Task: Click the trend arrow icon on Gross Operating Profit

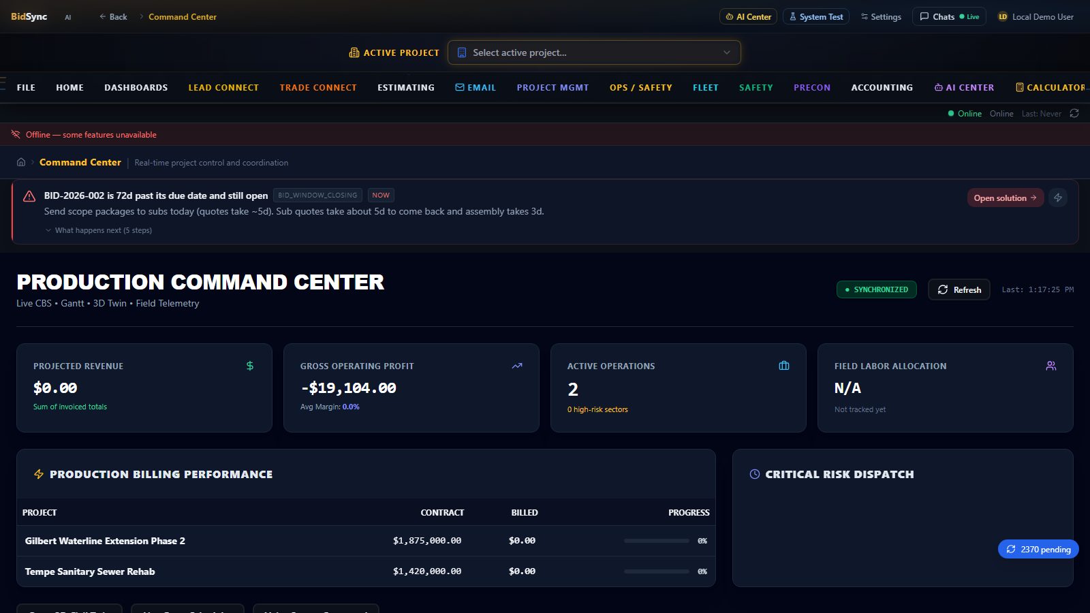Action: pos(517,366)
